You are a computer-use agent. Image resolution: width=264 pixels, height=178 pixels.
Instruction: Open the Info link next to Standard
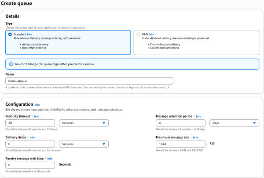[x=29, y=34]
